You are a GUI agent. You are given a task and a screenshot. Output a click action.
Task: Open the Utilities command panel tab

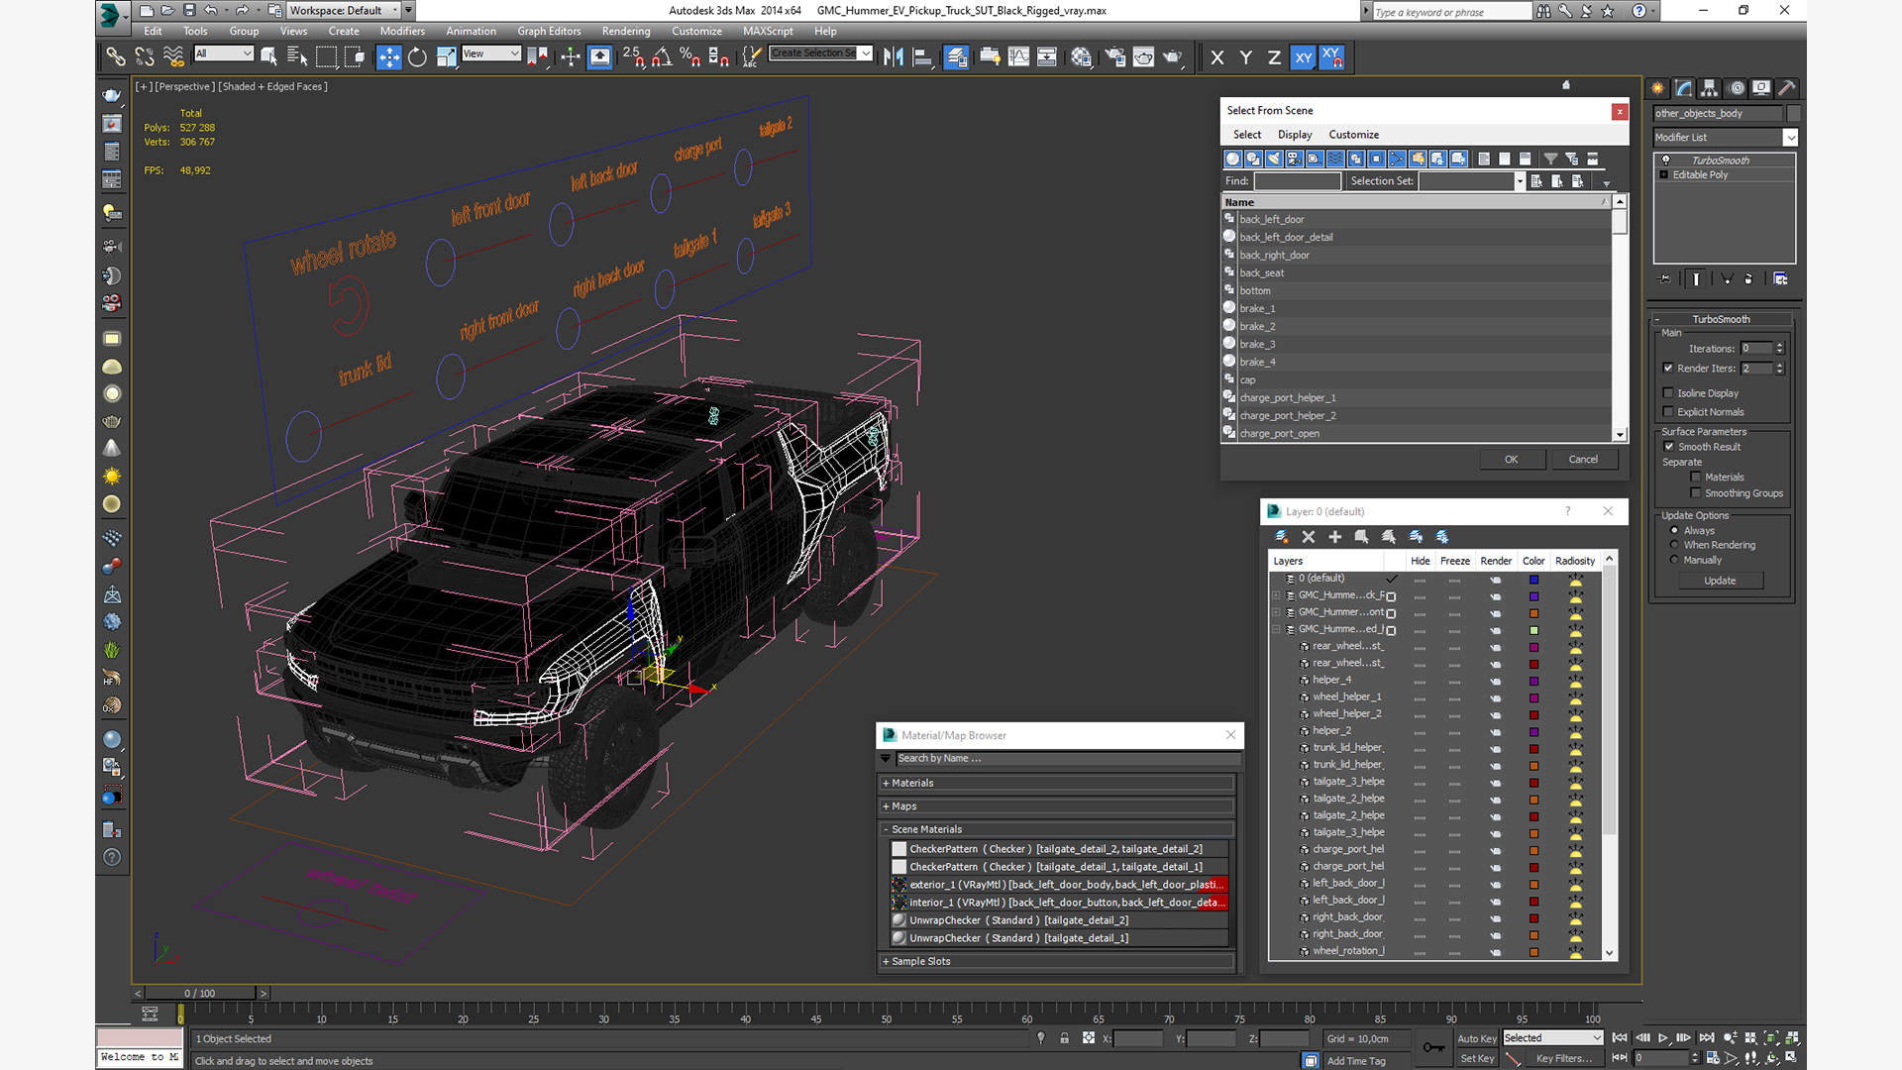[1787, 88]
